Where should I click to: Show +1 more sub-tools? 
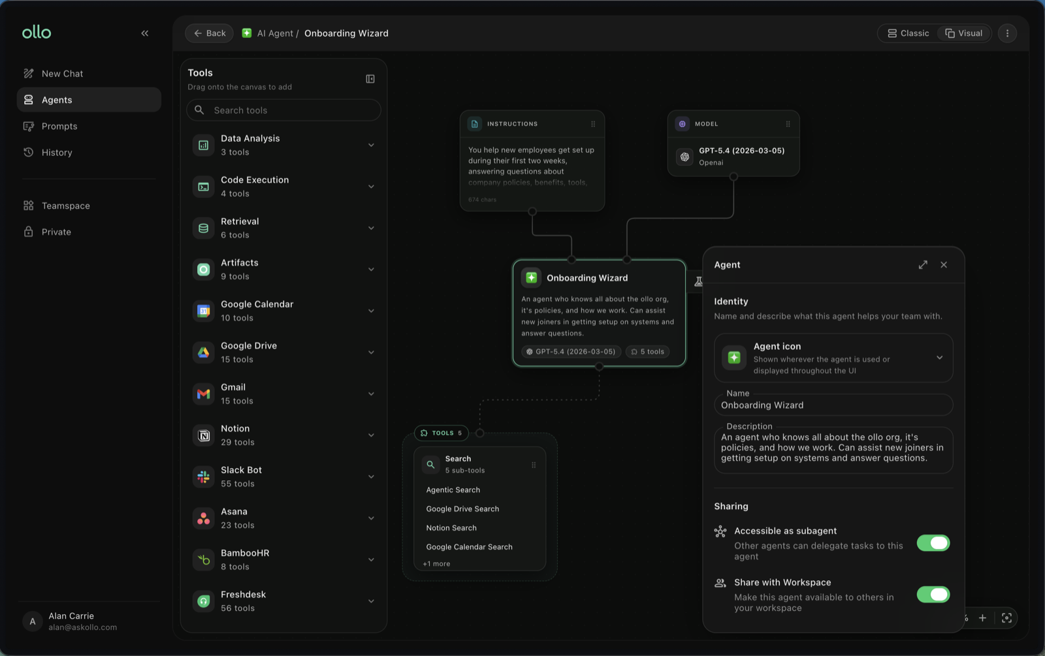(436, 564)
